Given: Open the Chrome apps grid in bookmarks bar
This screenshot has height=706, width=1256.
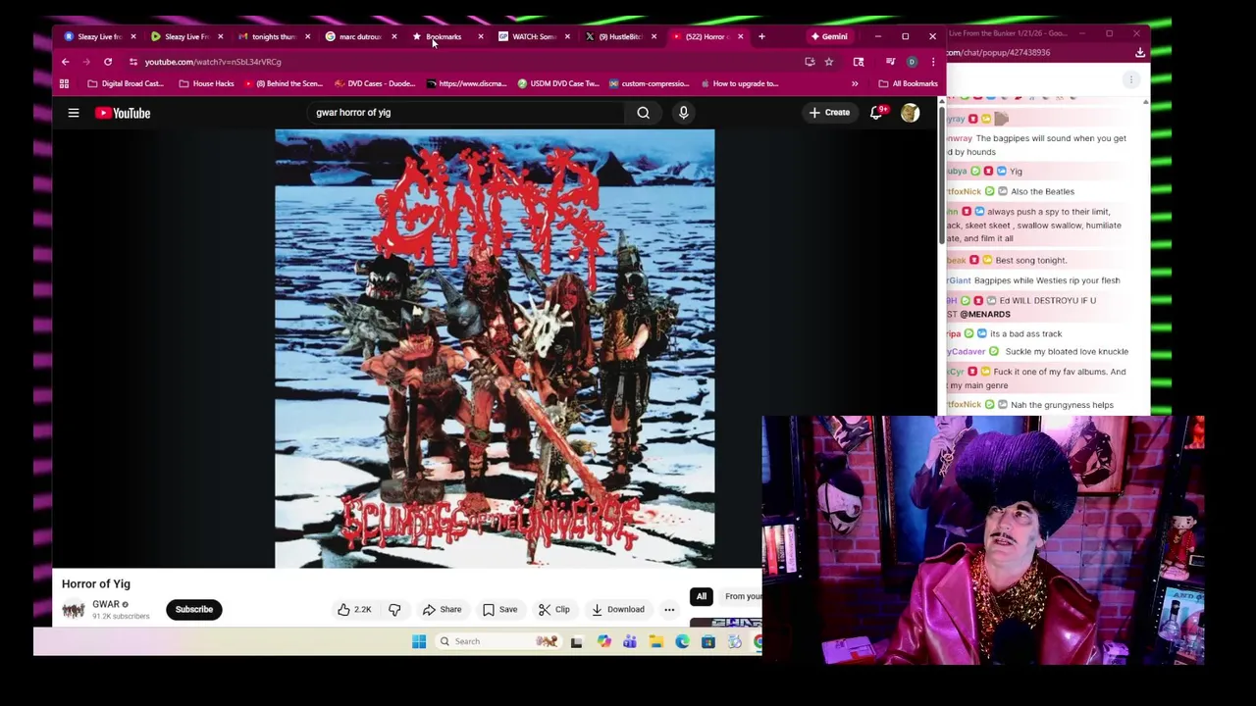Looking at the screenshot, I should tap(64, 83).
